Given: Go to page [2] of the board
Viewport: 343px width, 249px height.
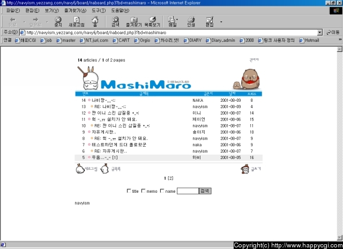Looking at the screenshot, I should pyautogui.click(x=170, y=178).
